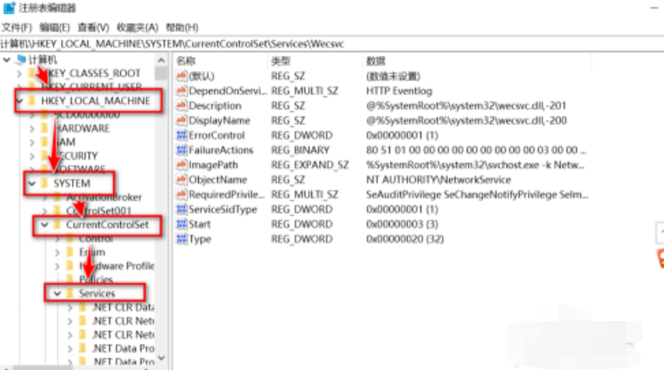The width and height of the screenshot is (664, 370).
Task: Click the tree pane vertical scrollbar
Action: 162,211
